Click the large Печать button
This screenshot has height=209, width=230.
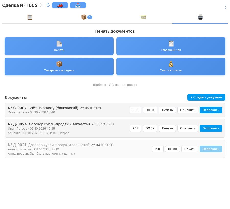(x=59, y=46)
